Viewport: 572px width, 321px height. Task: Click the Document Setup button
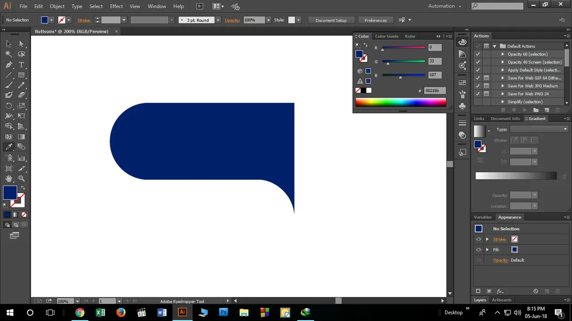[331, 20]
